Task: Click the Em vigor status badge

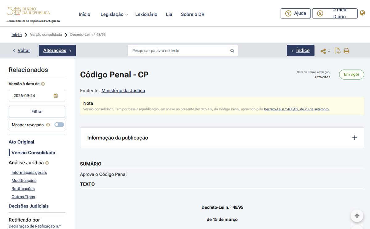Action: (x=351, y=75)
